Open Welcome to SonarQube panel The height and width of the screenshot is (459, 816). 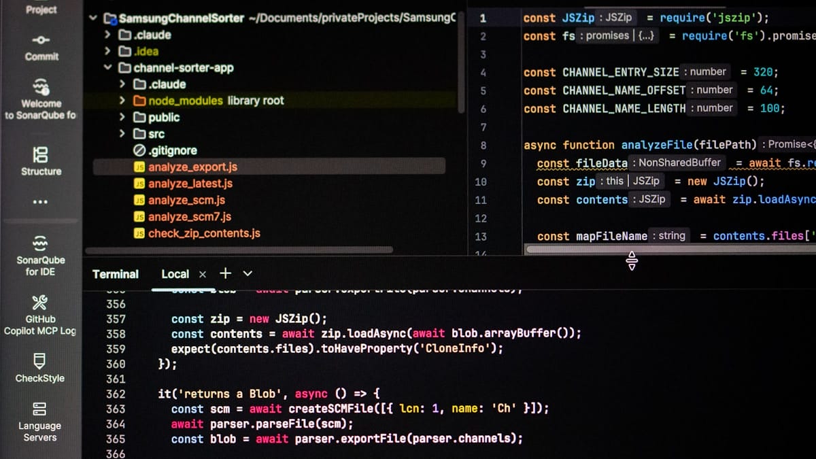click(41, 99)
